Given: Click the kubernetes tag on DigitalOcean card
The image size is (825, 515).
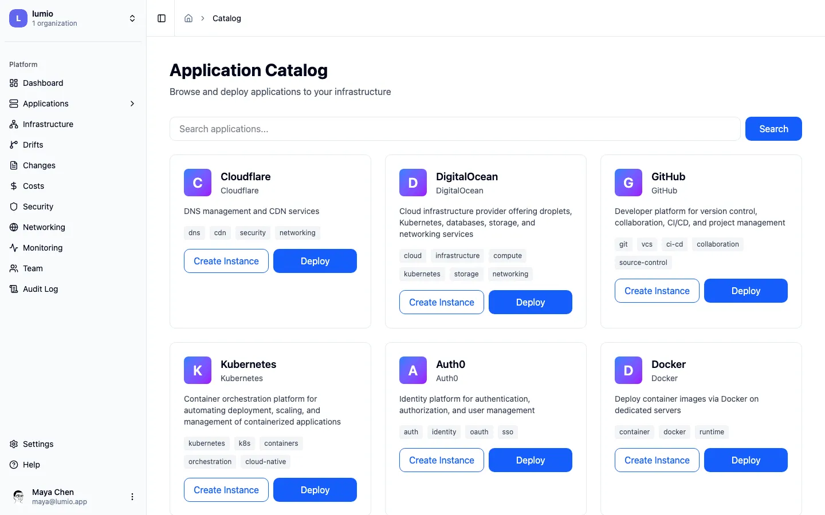Looking at the screenshot, I should coord(422,274).
